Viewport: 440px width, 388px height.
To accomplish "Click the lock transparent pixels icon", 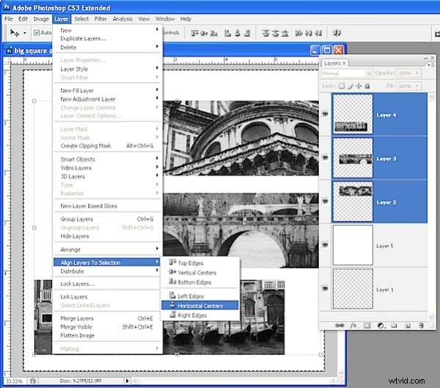I will (x=341, y=86).
